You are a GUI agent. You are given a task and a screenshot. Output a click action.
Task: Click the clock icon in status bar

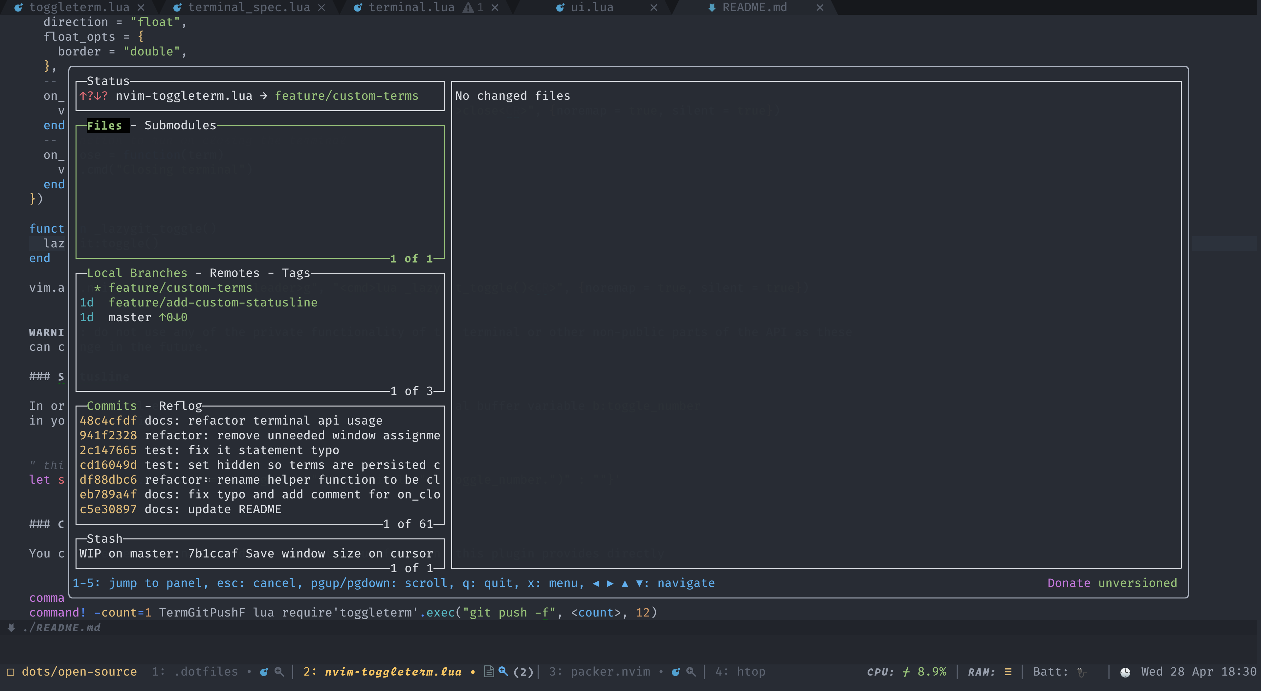(1125, 672)
